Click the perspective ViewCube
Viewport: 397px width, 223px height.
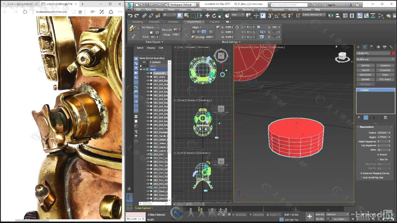tap(342, 56)
